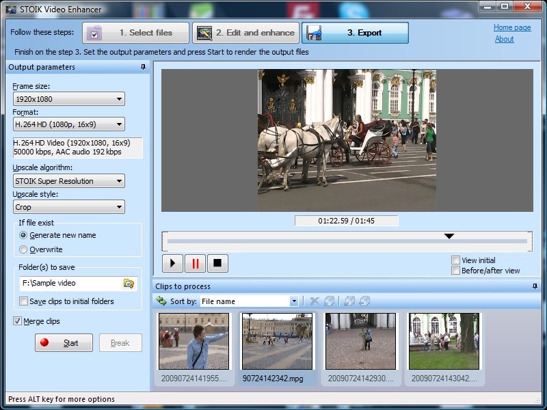Open the Upscale style Crop dropdown

pyautogui.click(x=69, y=207)
